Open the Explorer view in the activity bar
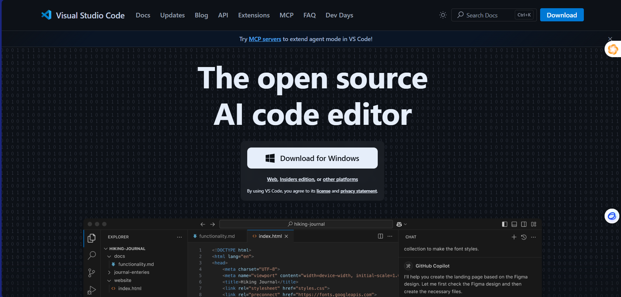This screenshot has height=297, width=621. coord(92,238)
